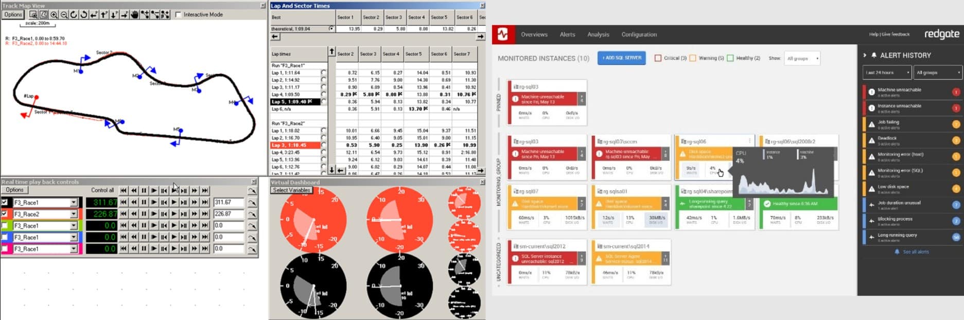The height and width of the screenshot is (320, 964).
Task: Click the up arrow P toolbar icon
Action: coord(104,15)
